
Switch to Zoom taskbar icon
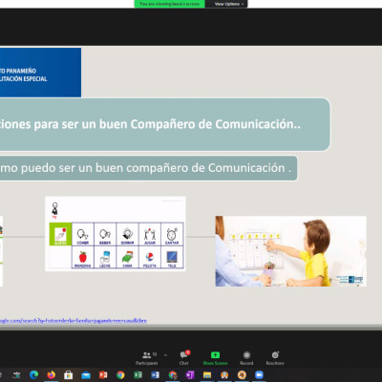[x=259, y=375]
